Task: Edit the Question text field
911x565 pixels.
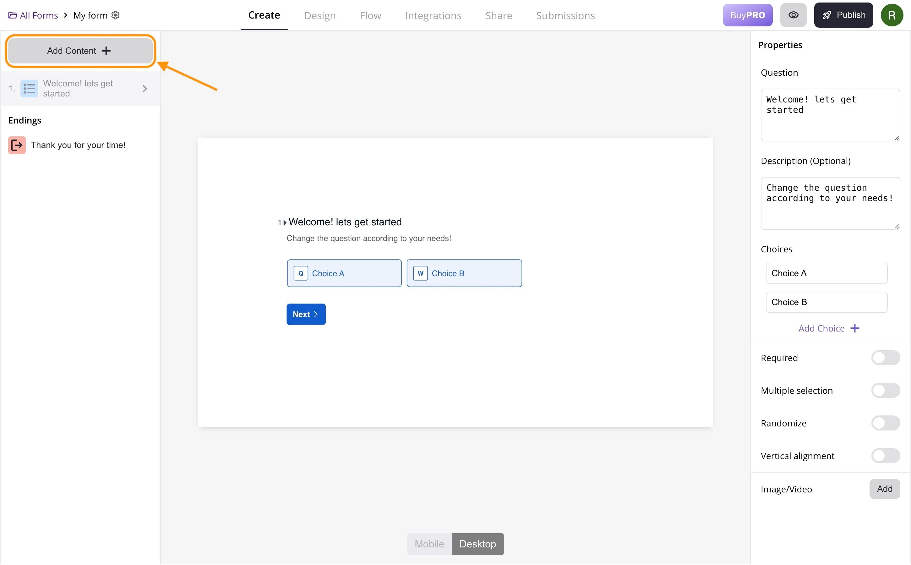Action: (830, 115)
